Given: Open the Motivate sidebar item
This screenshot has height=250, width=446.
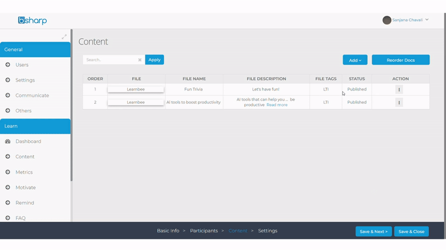Looking at the screenshot, I should 26,187.
